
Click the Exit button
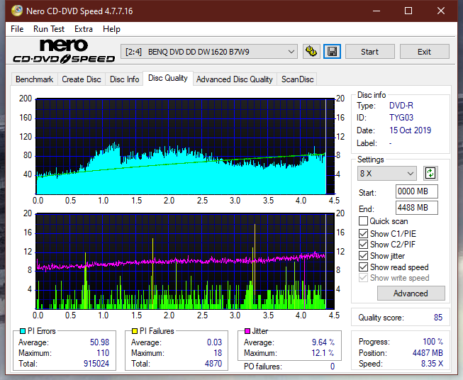point(424,52)
